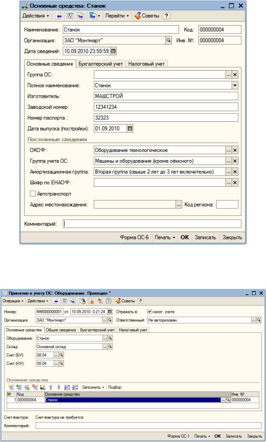The width and height of the screenshot is (266, 442).
Task: Switch to the Основные сведения tab
Action: [x=50, y=64]
